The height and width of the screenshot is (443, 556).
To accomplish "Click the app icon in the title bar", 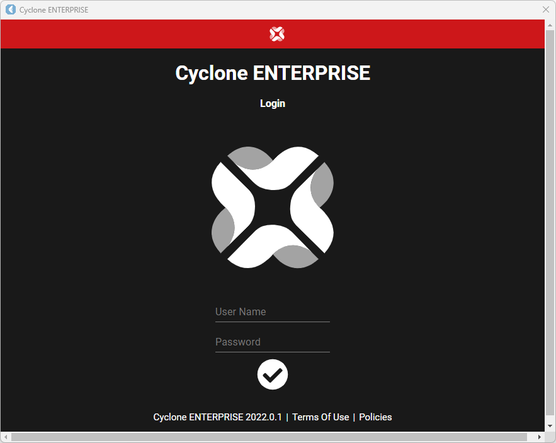I will pos(10,9).
